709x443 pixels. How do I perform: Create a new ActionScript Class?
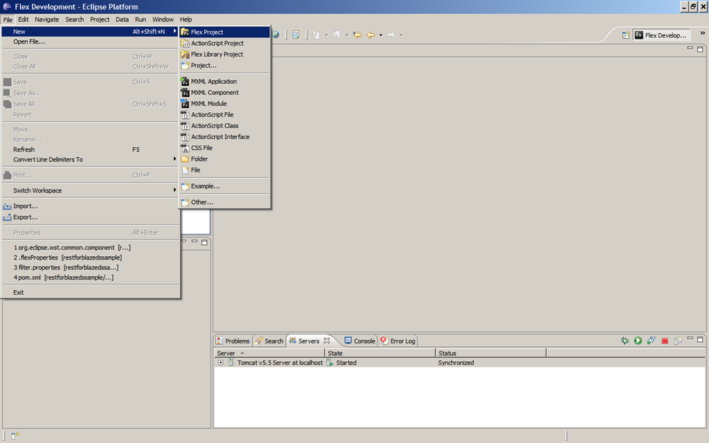pos(225,126)
